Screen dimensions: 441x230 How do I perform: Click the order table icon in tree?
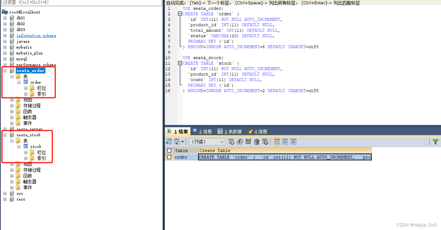[x=26, y=82]
